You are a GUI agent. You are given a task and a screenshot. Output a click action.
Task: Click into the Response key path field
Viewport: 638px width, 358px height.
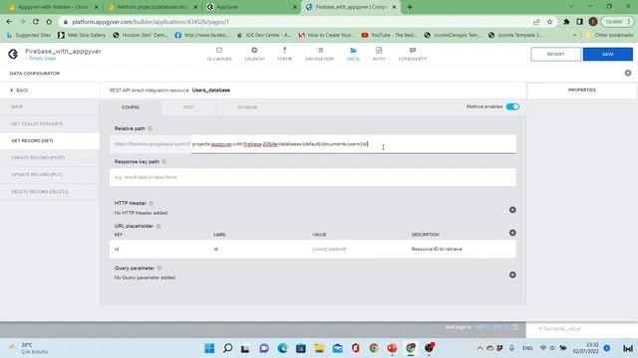coord(312,177)
